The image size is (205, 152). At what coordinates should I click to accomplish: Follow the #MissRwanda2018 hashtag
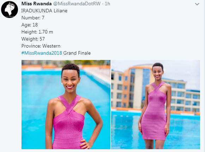[42, 53]
